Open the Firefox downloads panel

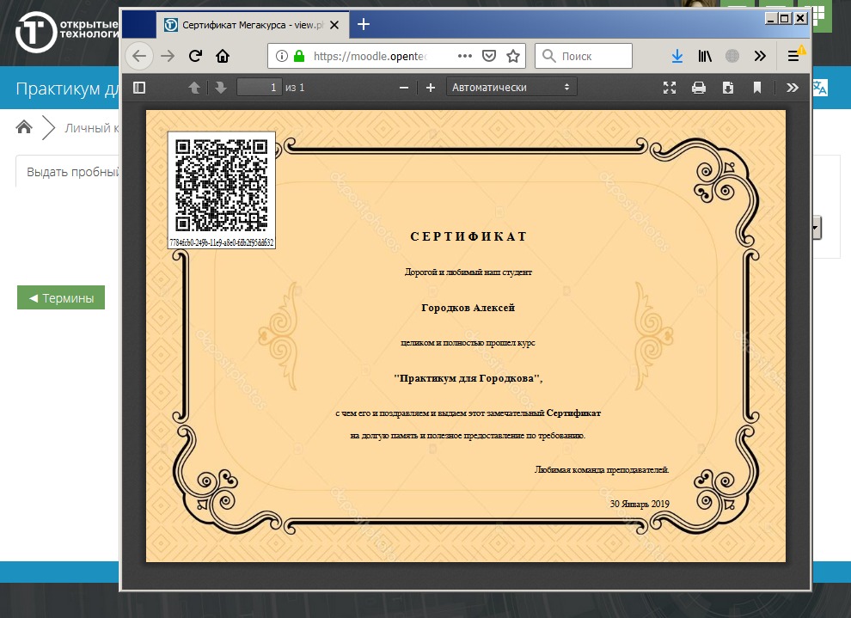(x=677, y=56)
